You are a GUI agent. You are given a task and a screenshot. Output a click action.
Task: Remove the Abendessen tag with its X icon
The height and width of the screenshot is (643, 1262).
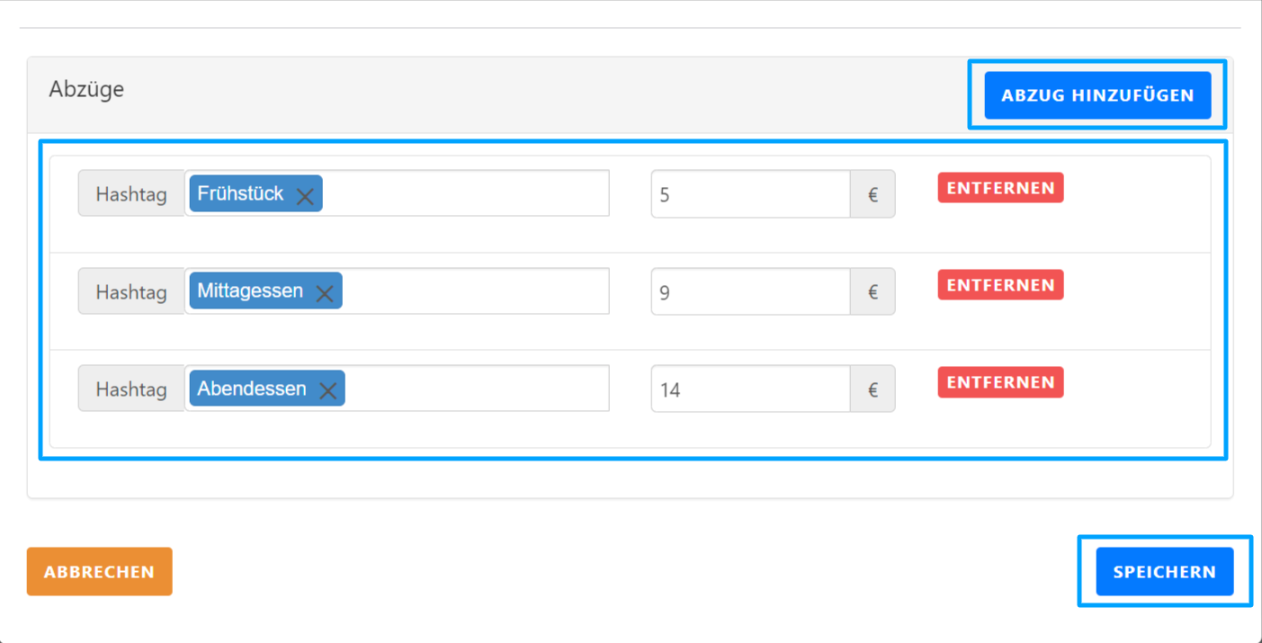click(x=328, y=390)
